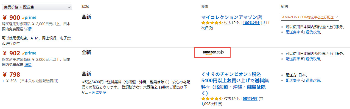350x109 pixels.
Task: Open 配送费率 link in amazon.co.jp offer
Action: click(x=293, y=59)
